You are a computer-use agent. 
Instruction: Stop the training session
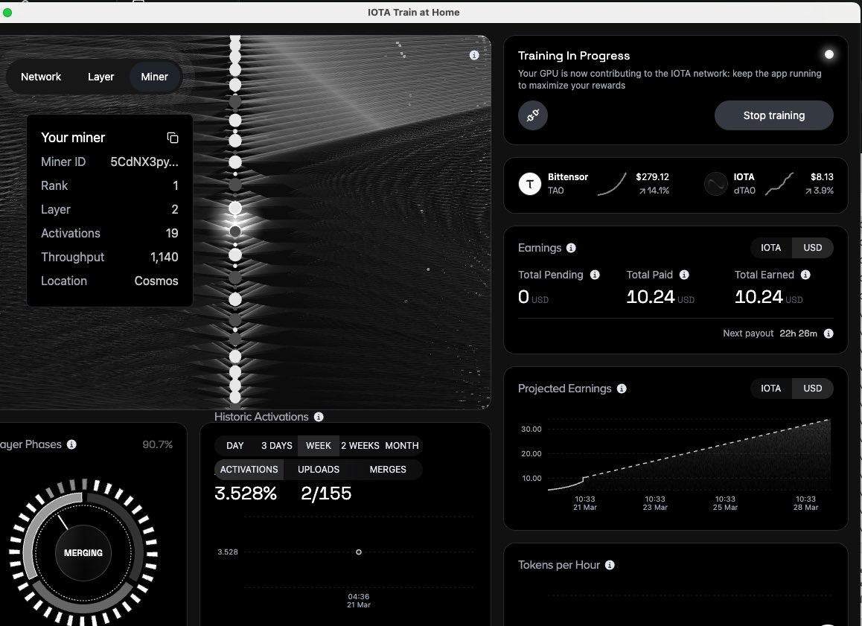pyautogui.click(x=774, y=115)
